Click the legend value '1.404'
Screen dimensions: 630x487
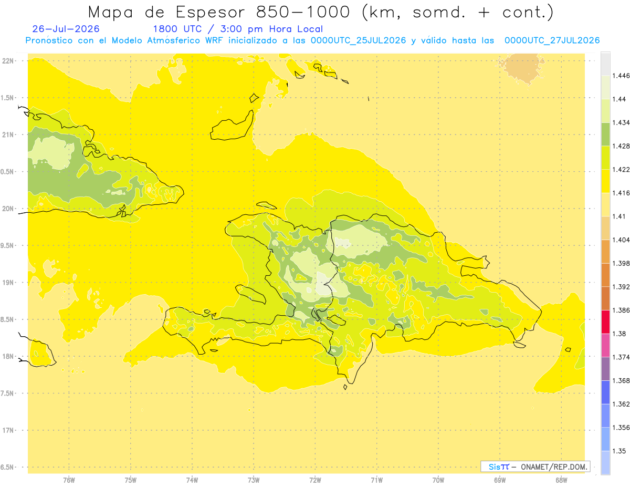point(622,240)
